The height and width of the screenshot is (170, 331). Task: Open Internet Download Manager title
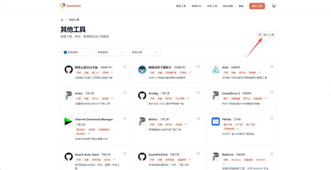click(x=94, y=119)
